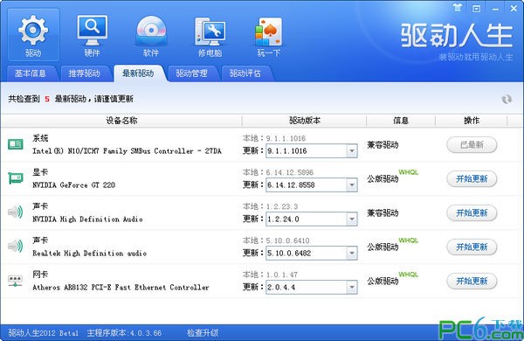Switch to the 推荐驱动 tab
This screenshot has width=524, height=341.
84,73
